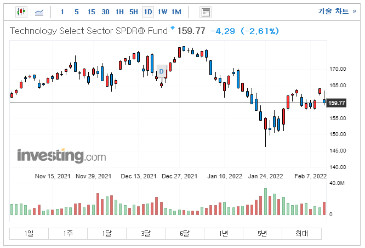Image resolution: width=365 pixels, height=248 pixels.
Task: Open the news table overlay icon
Action: tap(206, 12)
